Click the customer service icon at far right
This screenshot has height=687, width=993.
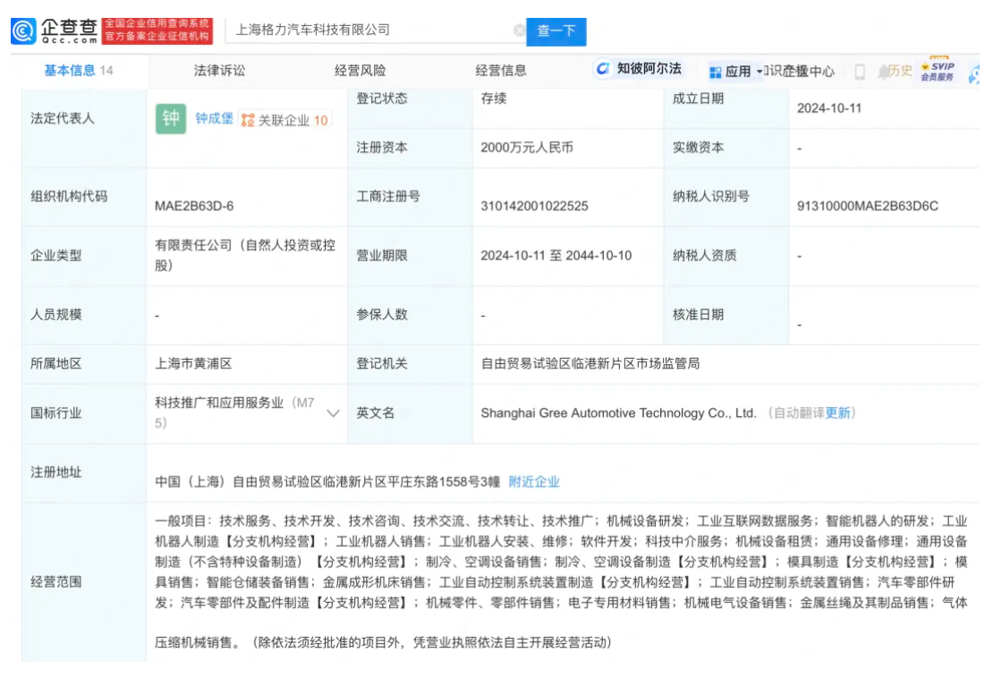(975, 72)
